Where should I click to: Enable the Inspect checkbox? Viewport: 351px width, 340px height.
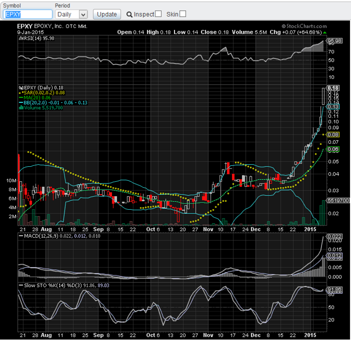(158, 14)
